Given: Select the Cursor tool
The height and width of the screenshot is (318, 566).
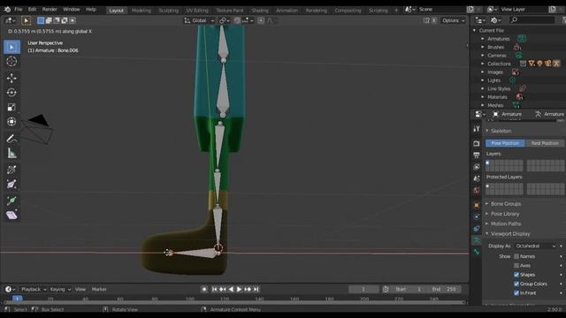Looking at the screenshot, I should pos(11,61).
